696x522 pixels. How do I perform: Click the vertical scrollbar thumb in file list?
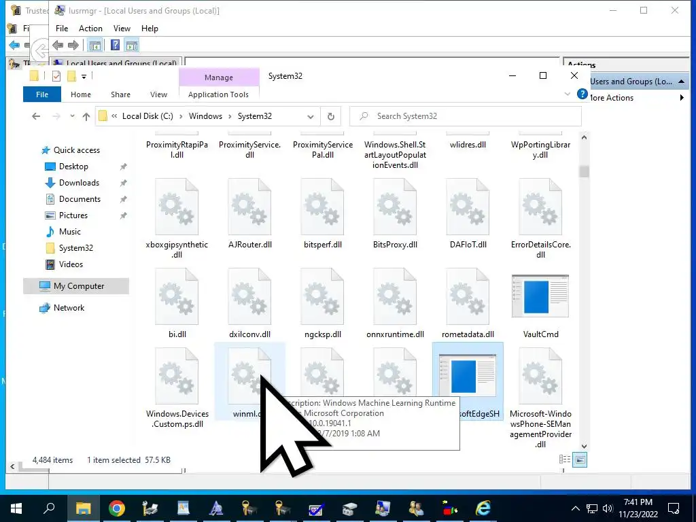(584, 171)
